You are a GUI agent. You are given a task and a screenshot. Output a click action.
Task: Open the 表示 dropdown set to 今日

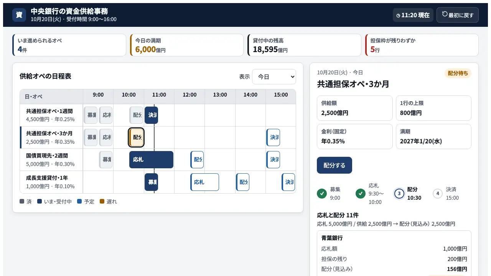point(274,77)
